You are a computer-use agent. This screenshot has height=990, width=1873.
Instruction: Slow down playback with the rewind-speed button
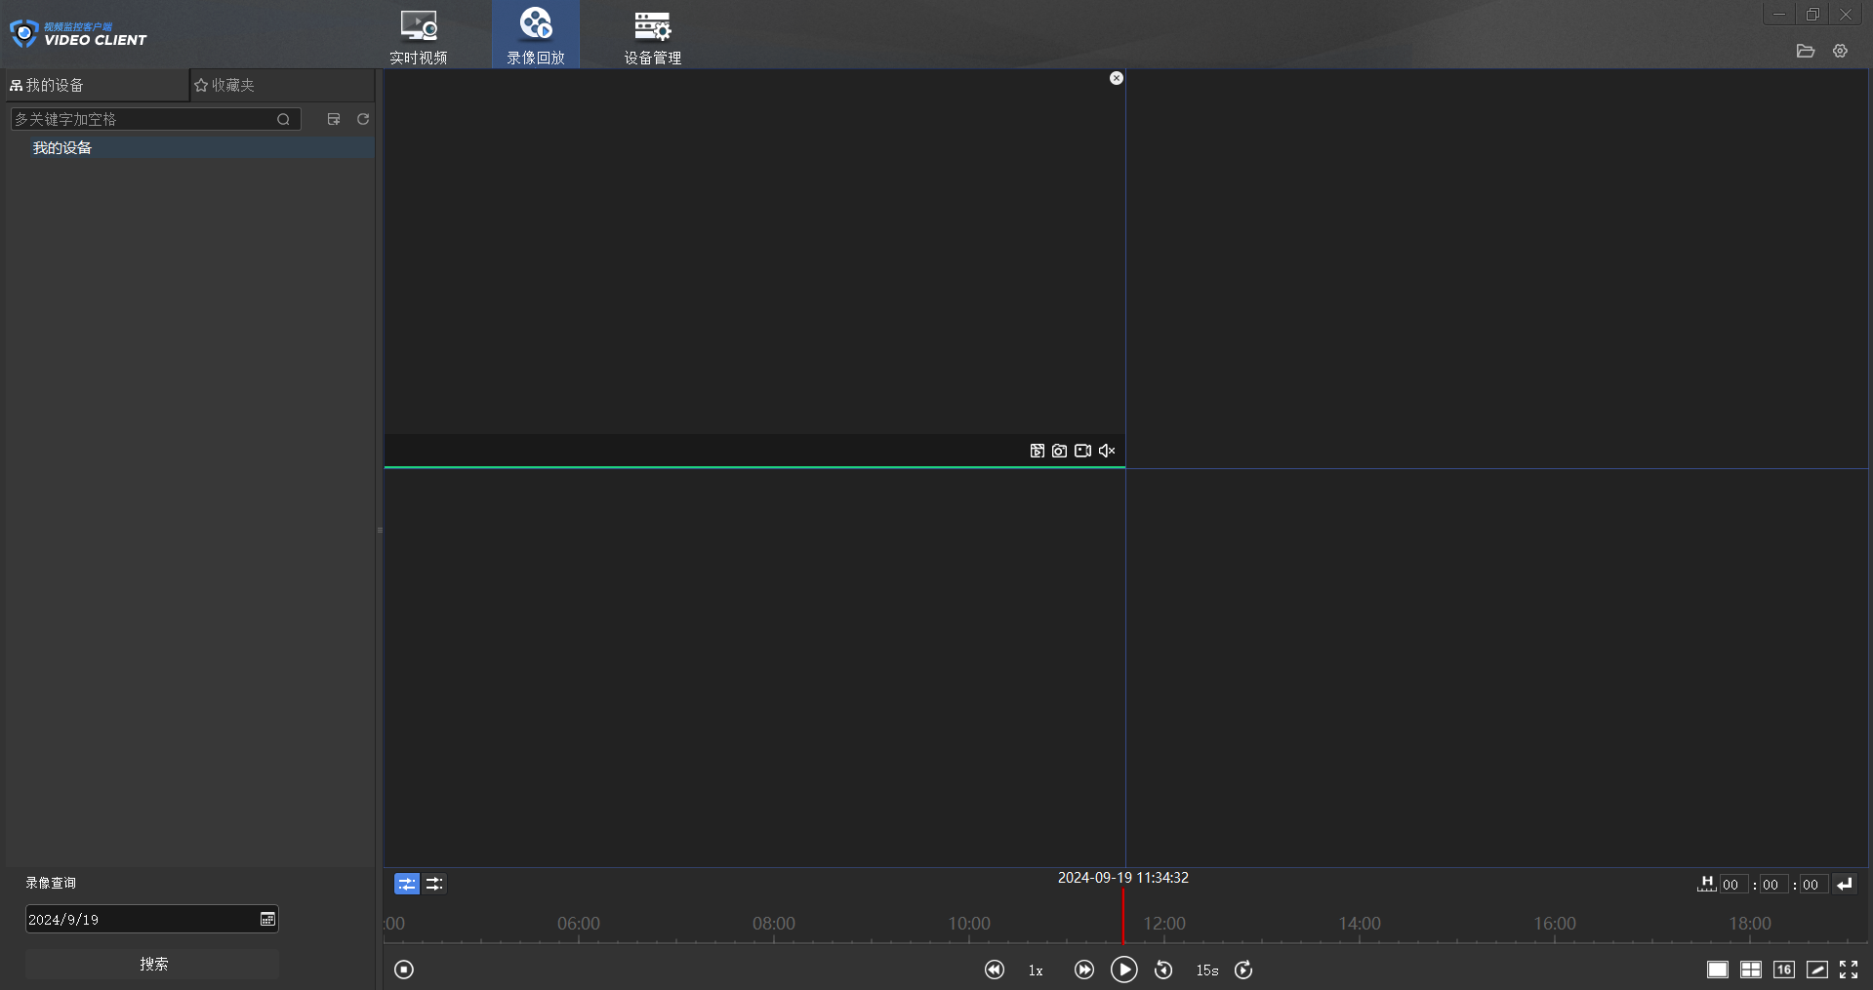pyautogui.click(x=995, y=970)
